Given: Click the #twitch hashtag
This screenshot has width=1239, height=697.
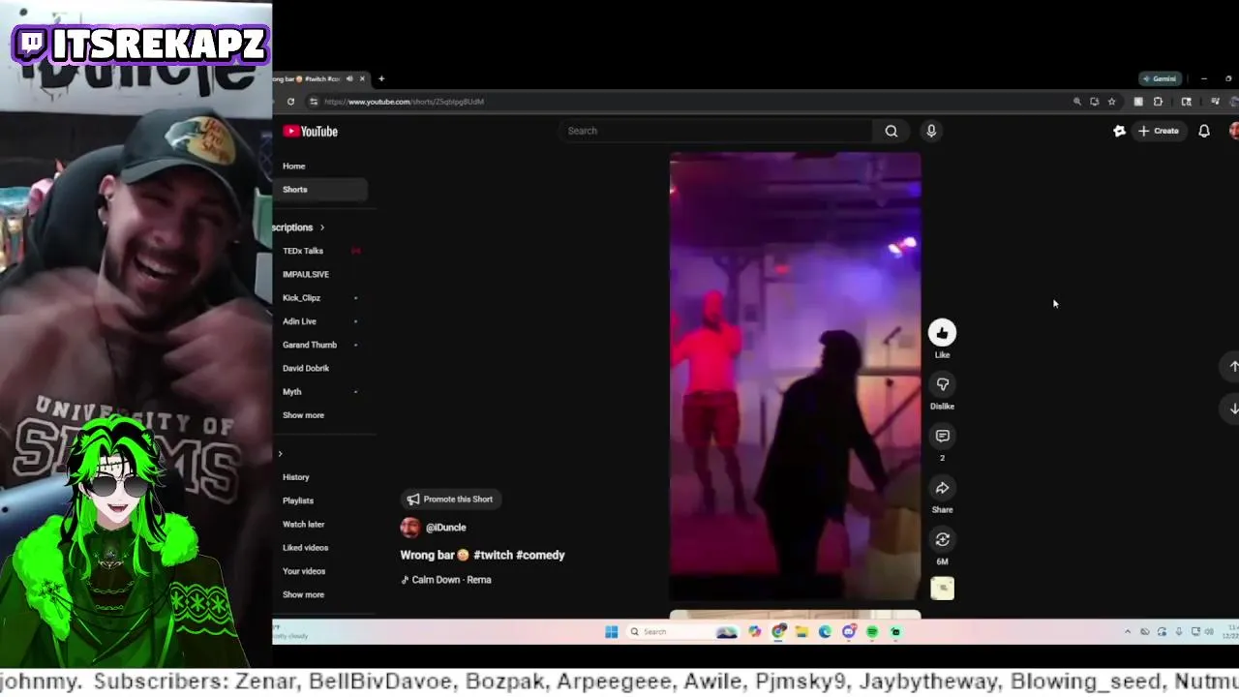Looking at the screenshot, I should pos(493,556).
